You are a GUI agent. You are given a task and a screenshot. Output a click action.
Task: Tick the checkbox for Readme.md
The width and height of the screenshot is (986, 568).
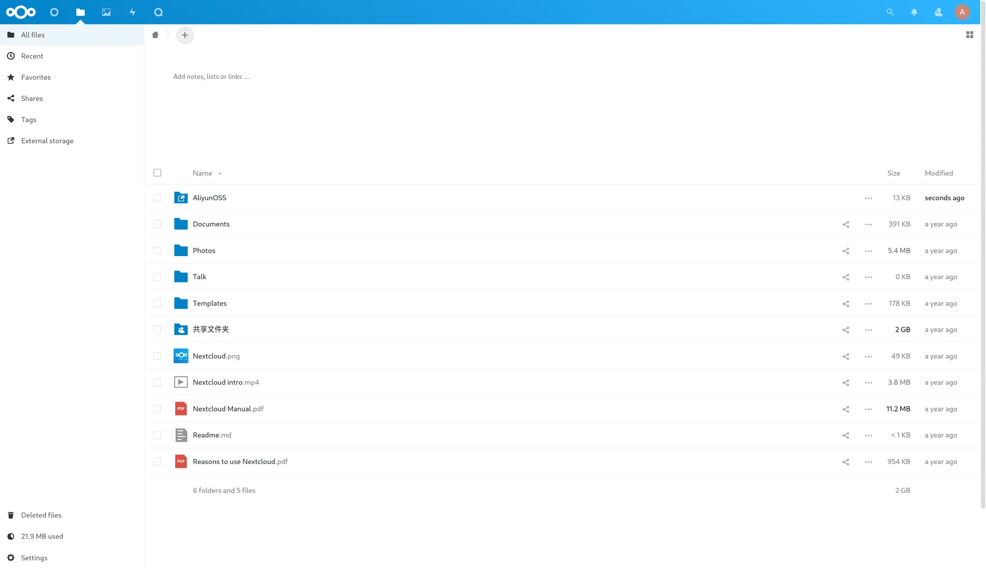coord(157,435)
